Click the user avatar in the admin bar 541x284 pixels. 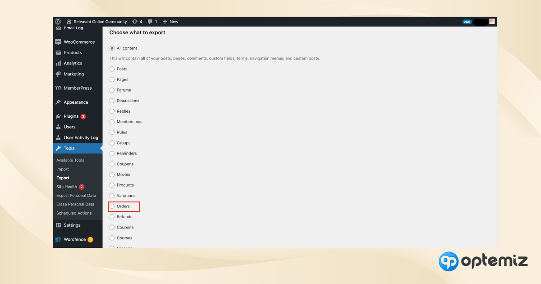coord(492,21)
